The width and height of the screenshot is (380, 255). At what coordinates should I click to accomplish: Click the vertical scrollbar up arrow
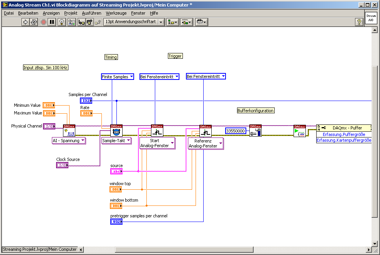[375, 30]
